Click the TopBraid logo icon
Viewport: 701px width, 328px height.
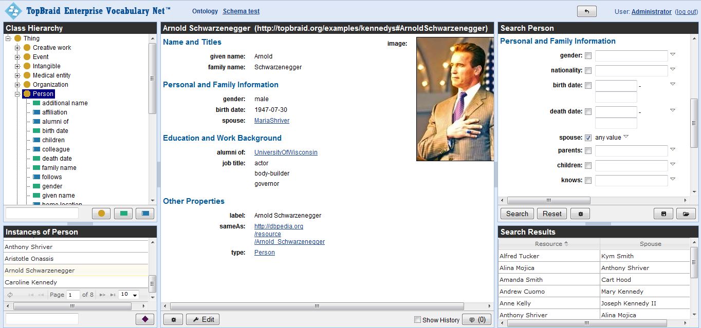(14, 11)
